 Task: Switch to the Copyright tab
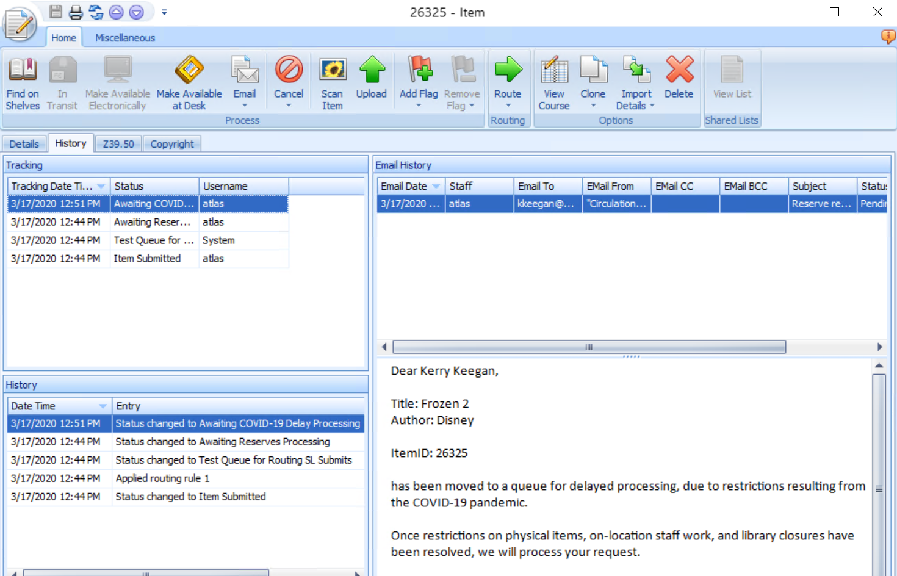(172, 144)
